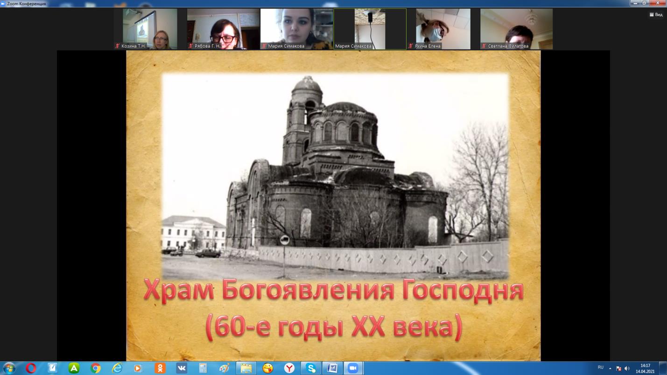
Task: Select Рябова Г. Н. participant video tile
Action: pos(223,29)
